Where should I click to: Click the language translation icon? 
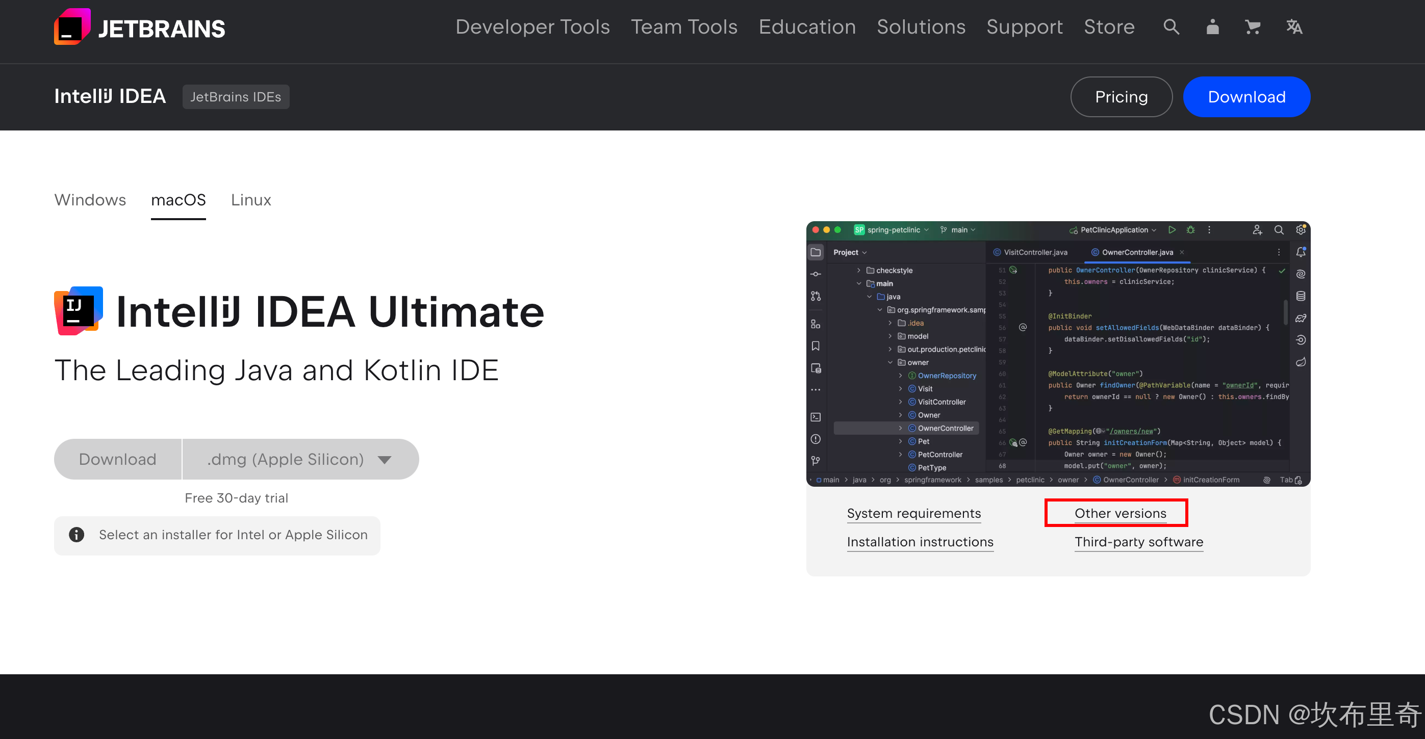1294,27
